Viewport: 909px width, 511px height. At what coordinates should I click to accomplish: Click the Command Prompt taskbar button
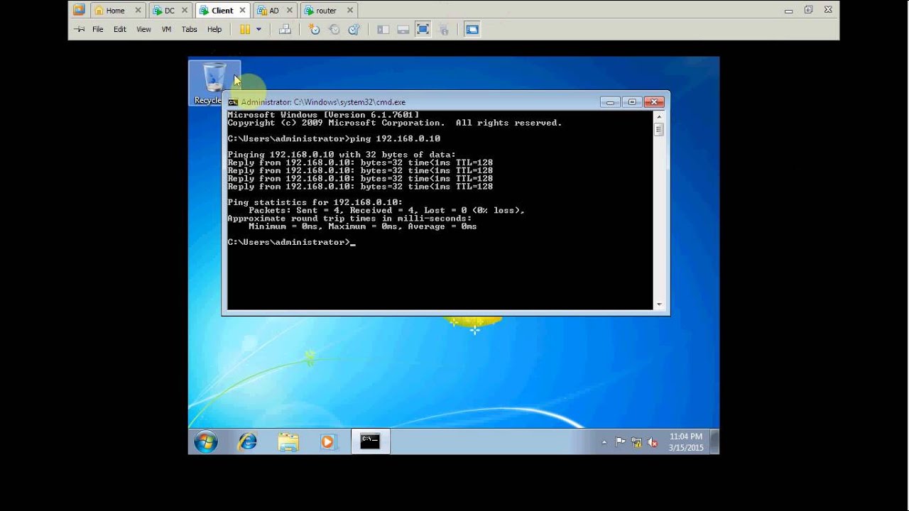370,441
